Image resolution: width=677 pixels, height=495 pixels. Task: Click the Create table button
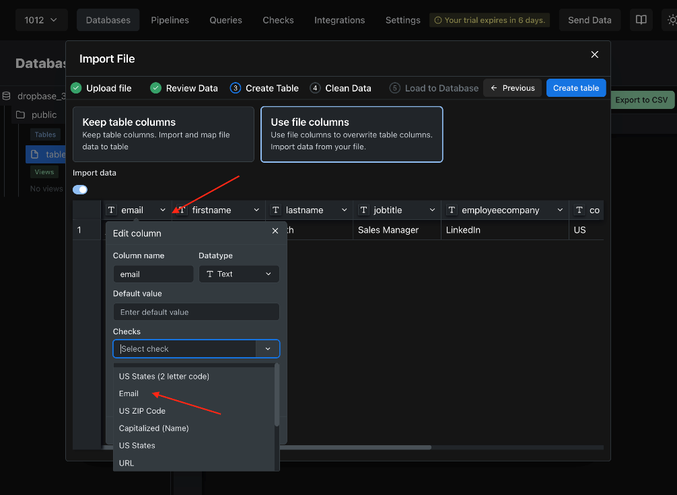(576, 88)
